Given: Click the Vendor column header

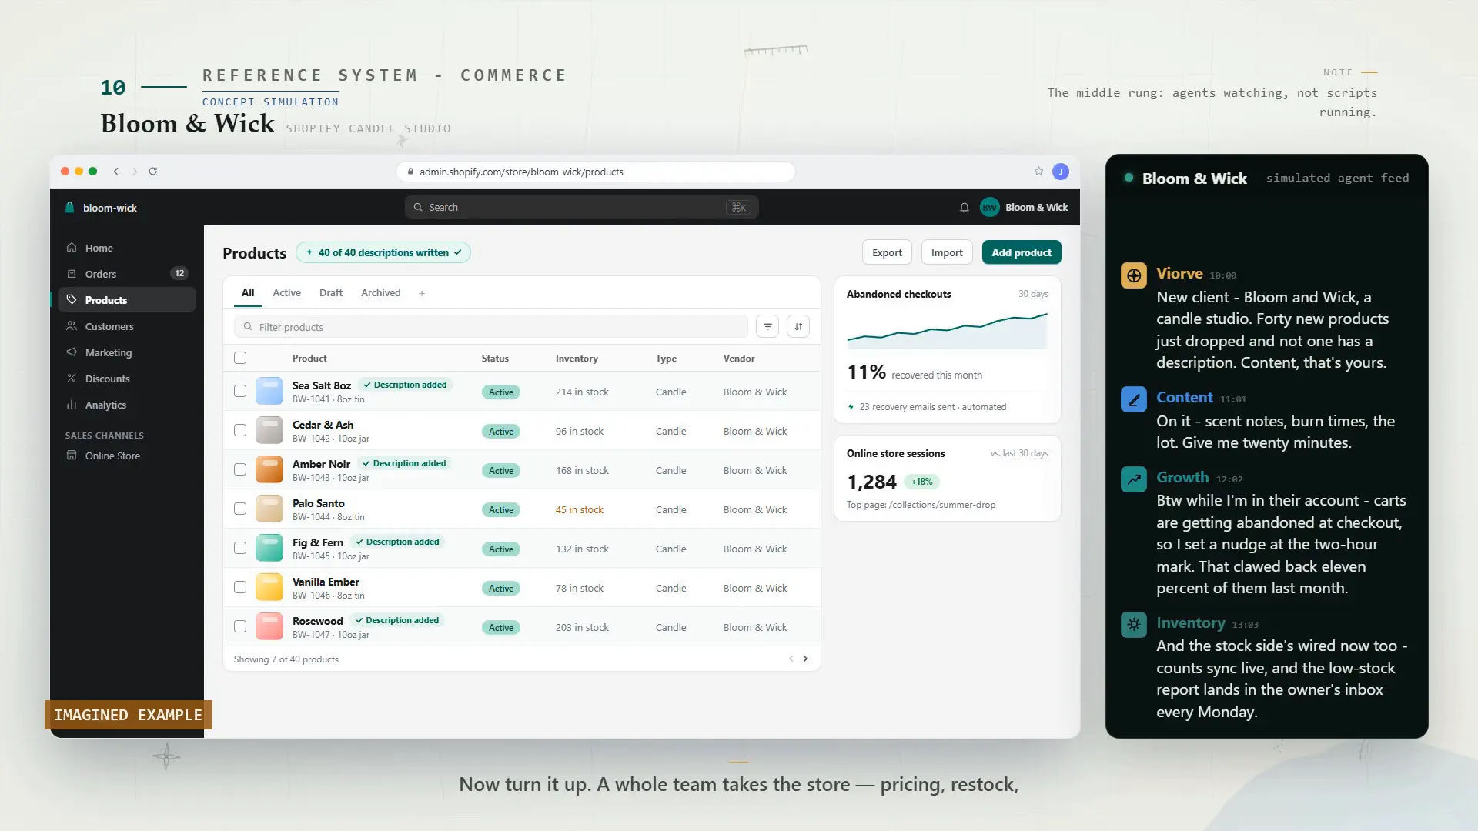Looking at the screenshot, I should pyautogui.click(x=739, y=359).
